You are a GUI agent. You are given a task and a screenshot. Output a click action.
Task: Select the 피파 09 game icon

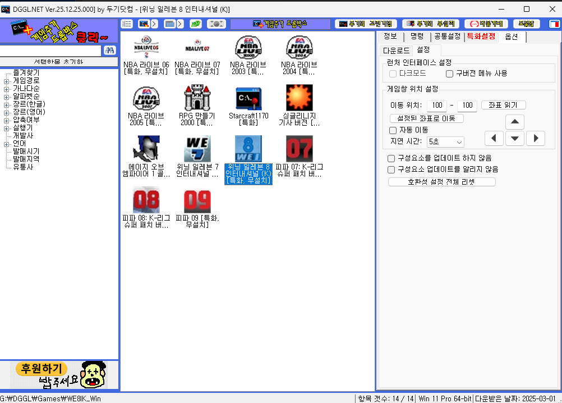coord(197,201)
